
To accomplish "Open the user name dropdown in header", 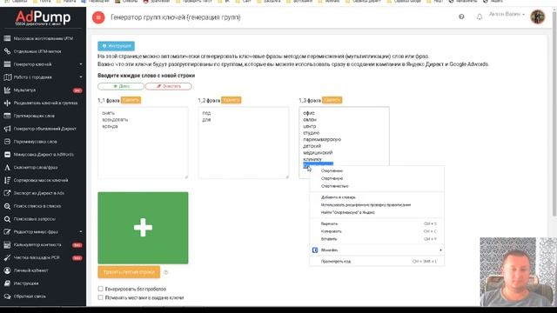I will [507, 14].
